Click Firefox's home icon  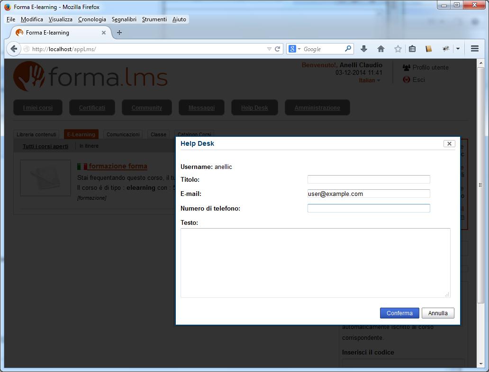tap(380, 49)
